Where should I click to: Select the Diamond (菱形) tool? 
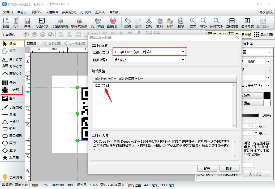tap(13, 150)
